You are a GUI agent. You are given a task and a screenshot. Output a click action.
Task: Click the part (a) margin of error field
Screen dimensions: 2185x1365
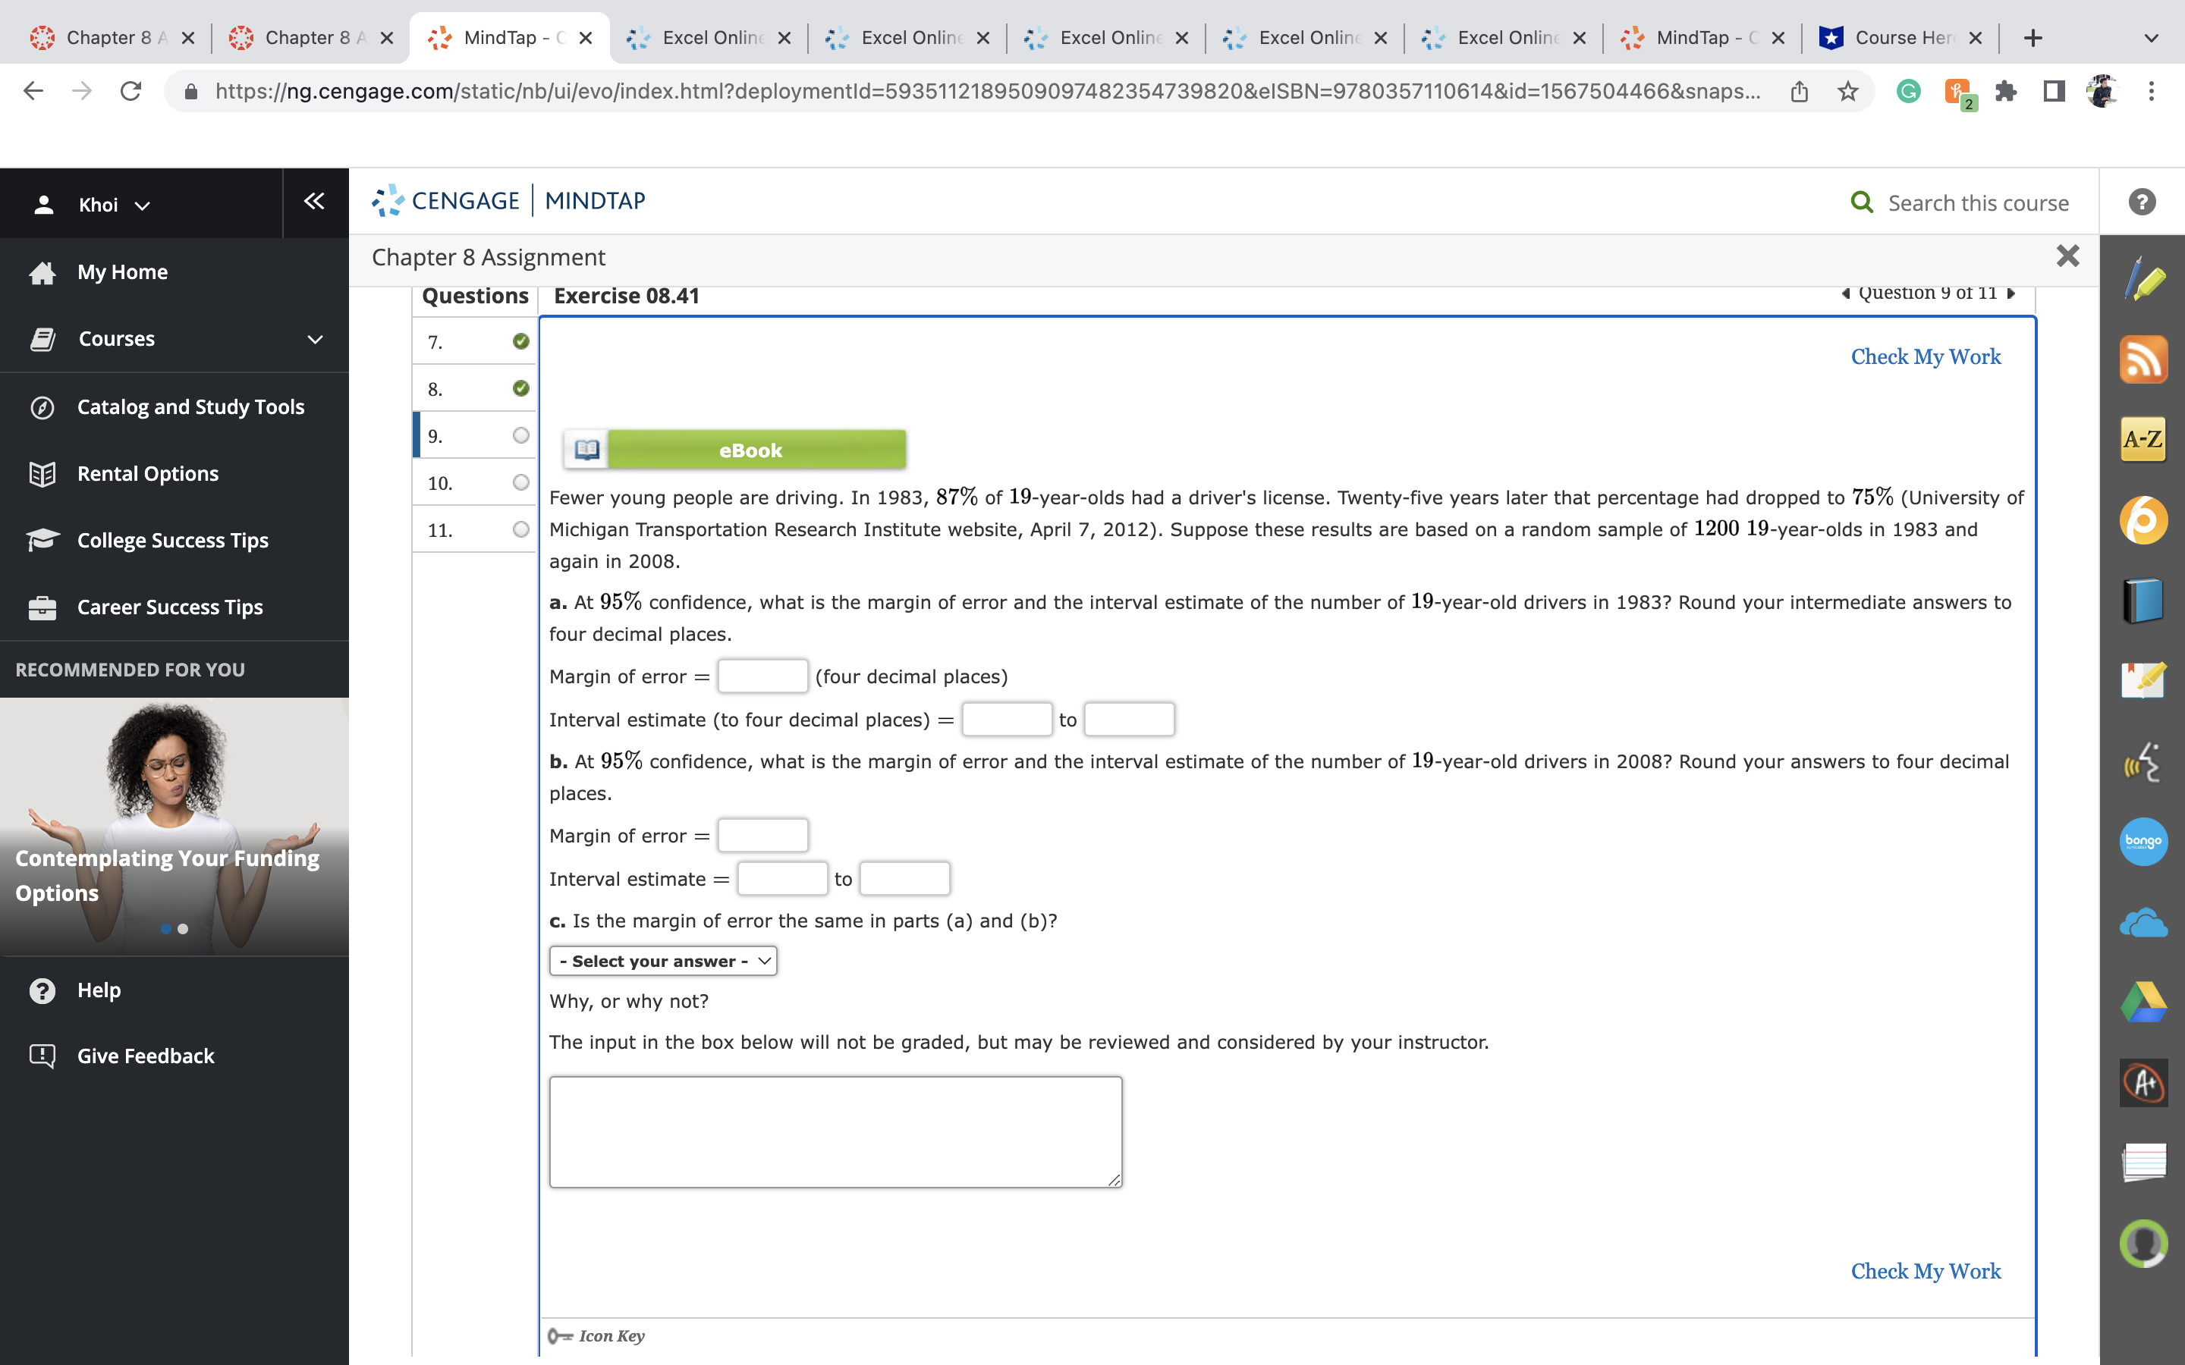click(x=762, y=676)
